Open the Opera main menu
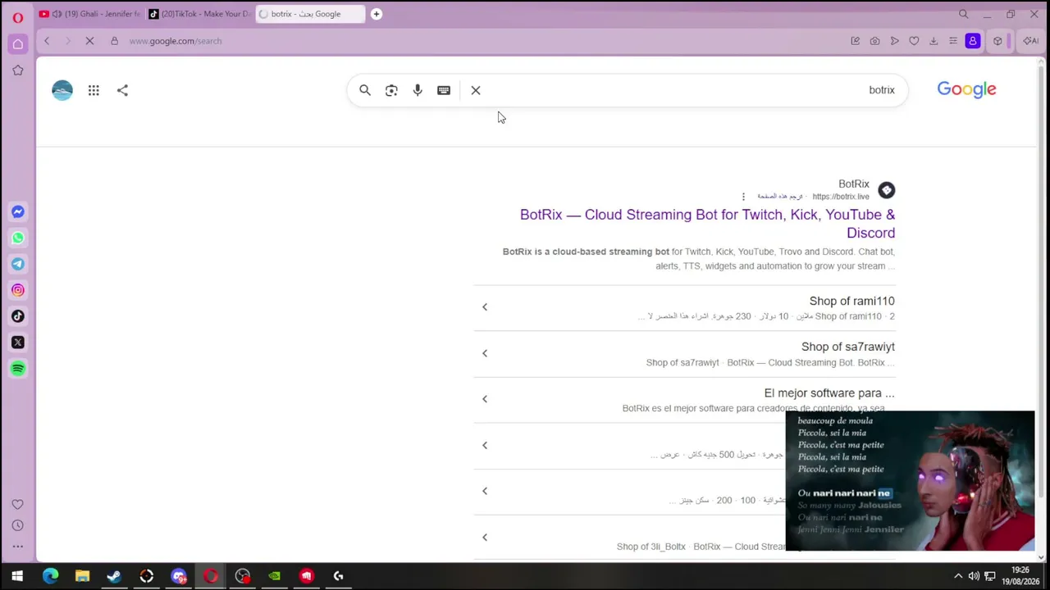Screen dimensions: 1050x590 click(17, 16)
